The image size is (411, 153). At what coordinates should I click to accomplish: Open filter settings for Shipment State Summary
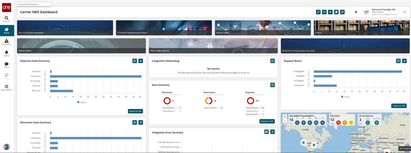pyautogui.click(x=135, y=61)
